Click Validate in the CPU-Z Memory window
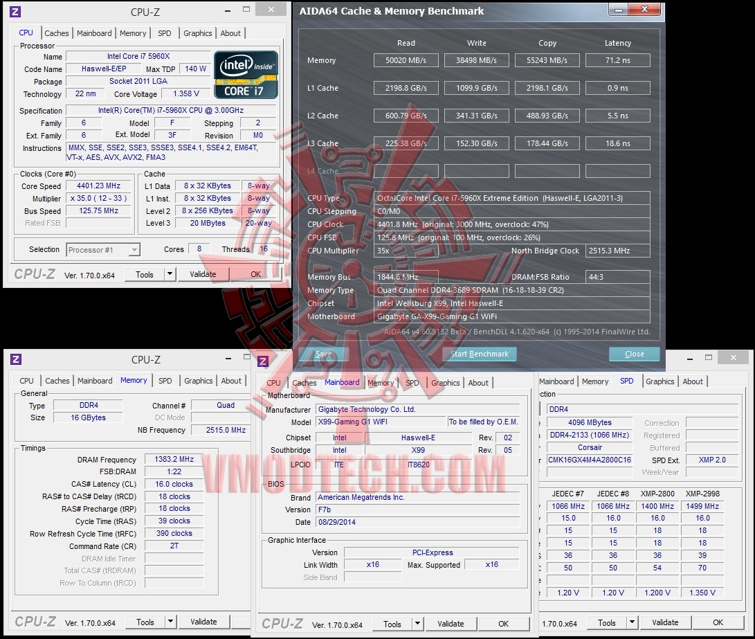The width and height of the screenshot is (755, 639). [x=203, y=622]
